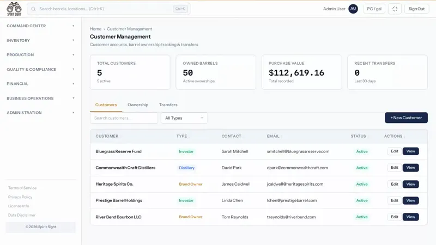Image resolution: width=436 pixels, height=245 pixels.
Task: Sort by Status column header
Action: tap(358, 136)
